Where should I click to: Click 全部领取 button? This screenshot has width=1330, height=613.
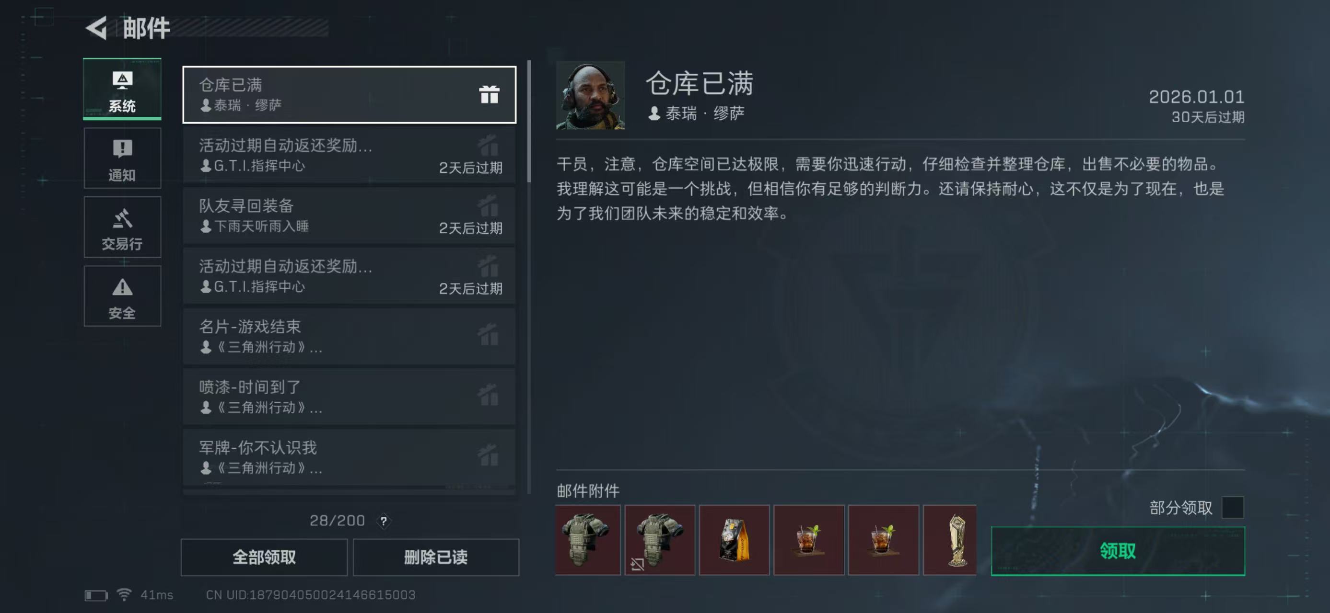264,557
